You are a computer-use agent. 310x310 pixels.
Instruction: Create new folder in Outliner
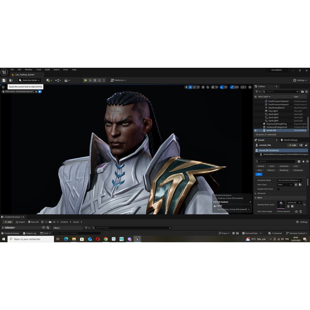point(303,92)
